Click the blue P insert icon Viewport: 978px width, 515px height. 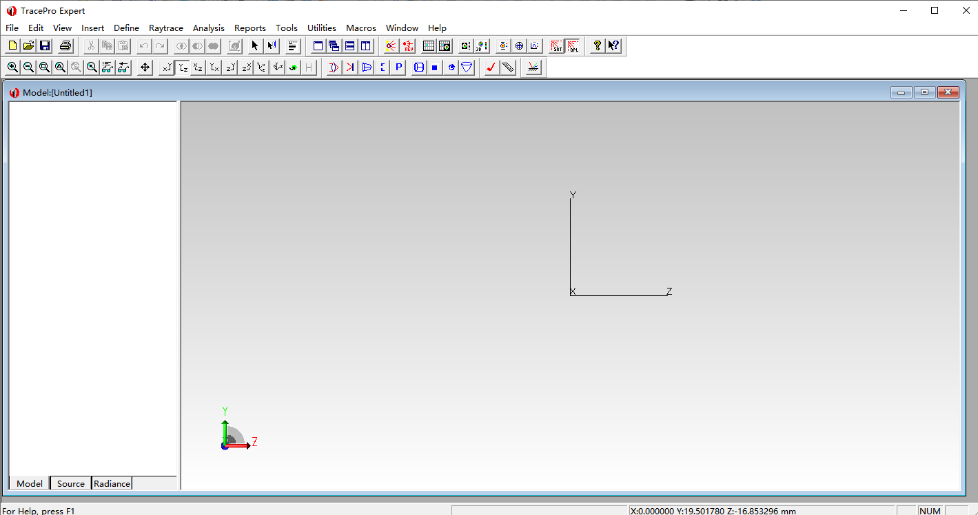[x=398, y=67]
